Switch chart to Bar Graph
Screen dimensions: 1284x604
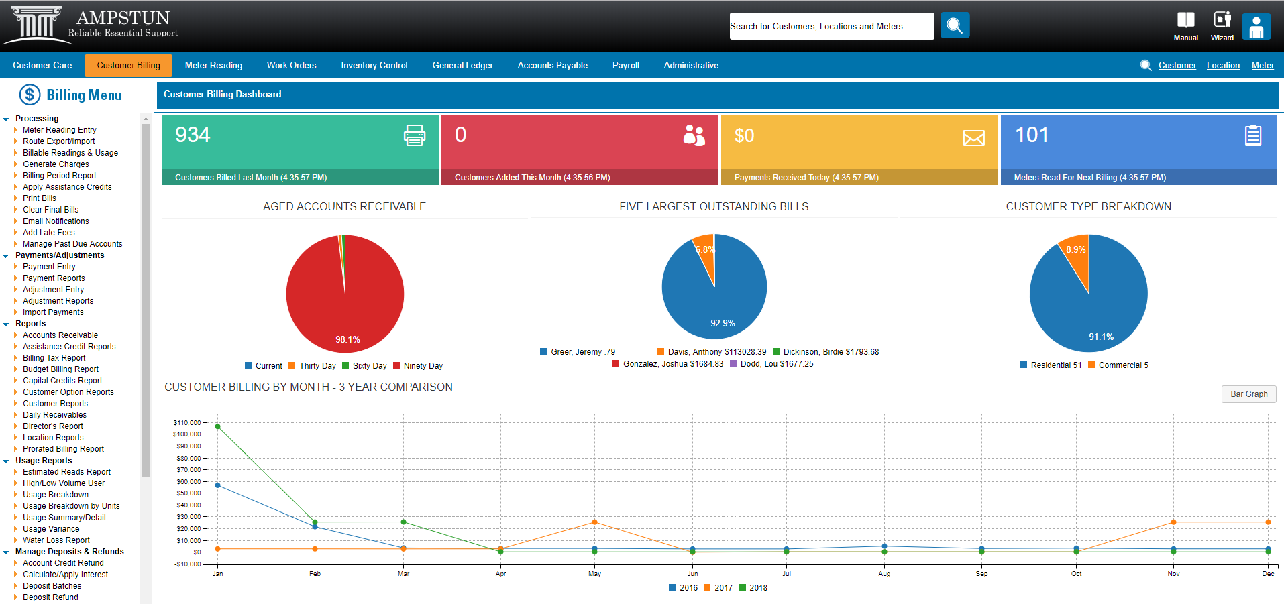click(1248, 394)
